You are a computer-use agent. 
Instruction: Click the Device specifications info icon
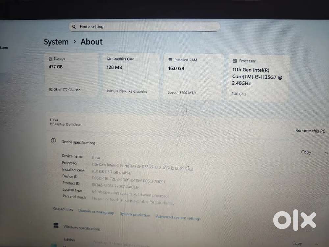(53, 140)
